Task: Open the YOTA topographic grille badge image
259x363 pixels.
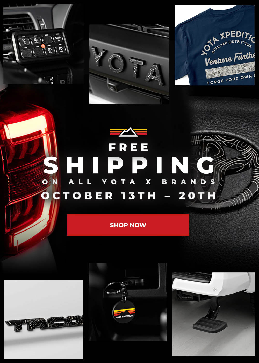Action: [x=129, y=65]
